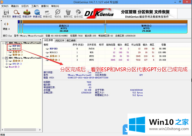Open the 硬盘(D) menu

pyautogui.click(x=15, y=6)
